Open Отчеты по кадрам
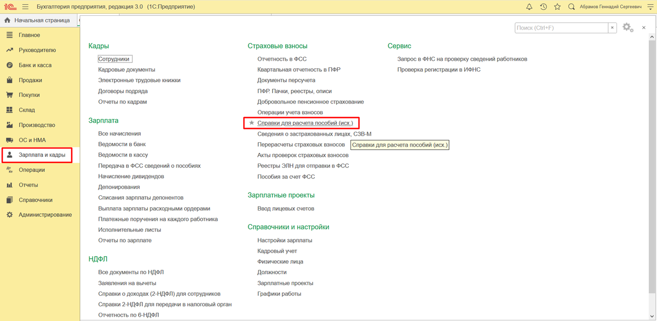 tap(122, 102)
